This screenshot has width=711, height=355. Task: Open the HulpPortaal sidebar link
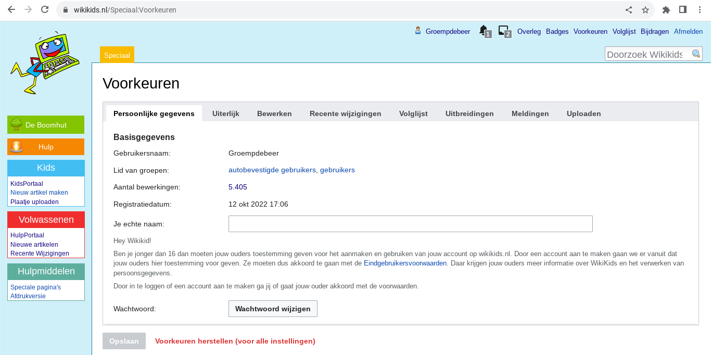pyautogui.click(x=27, y=235)
